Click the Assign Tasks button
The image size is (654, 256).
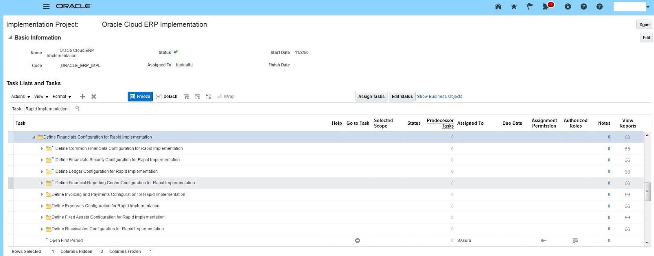click(372, 97)
